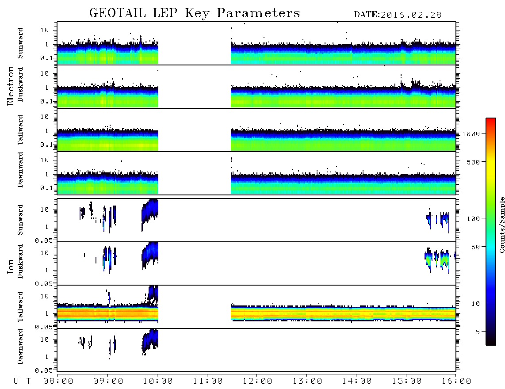Click the "5" colorbar tick value
This screenshot has width=505, height=389.
tap(478, 332)
